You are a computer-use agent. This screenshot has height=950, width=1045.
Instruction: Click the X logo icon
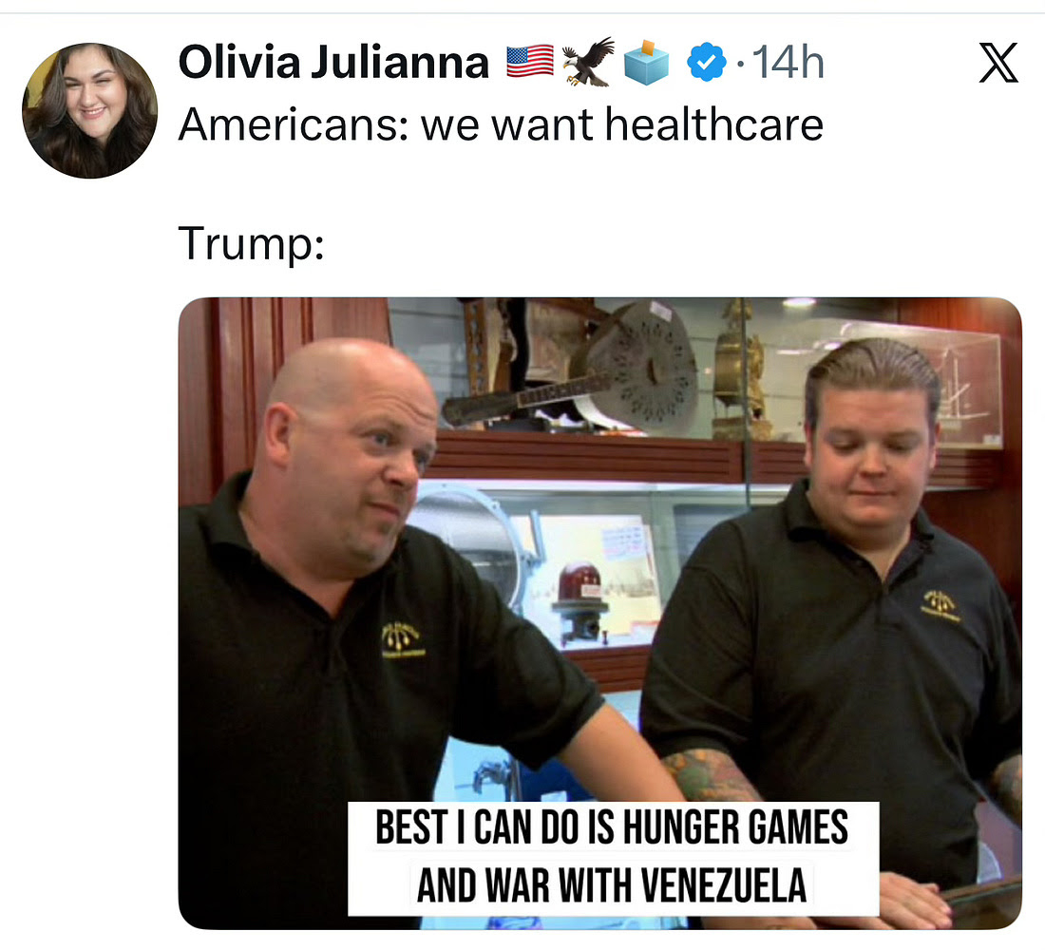click(998, 63)
